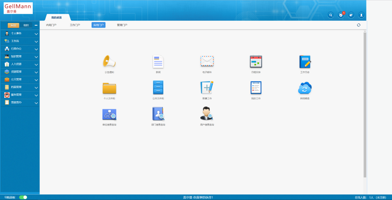Screen dimensions: 392x200
Task: Open the 电子邮件 envelope icon
Action: point(207,61)
